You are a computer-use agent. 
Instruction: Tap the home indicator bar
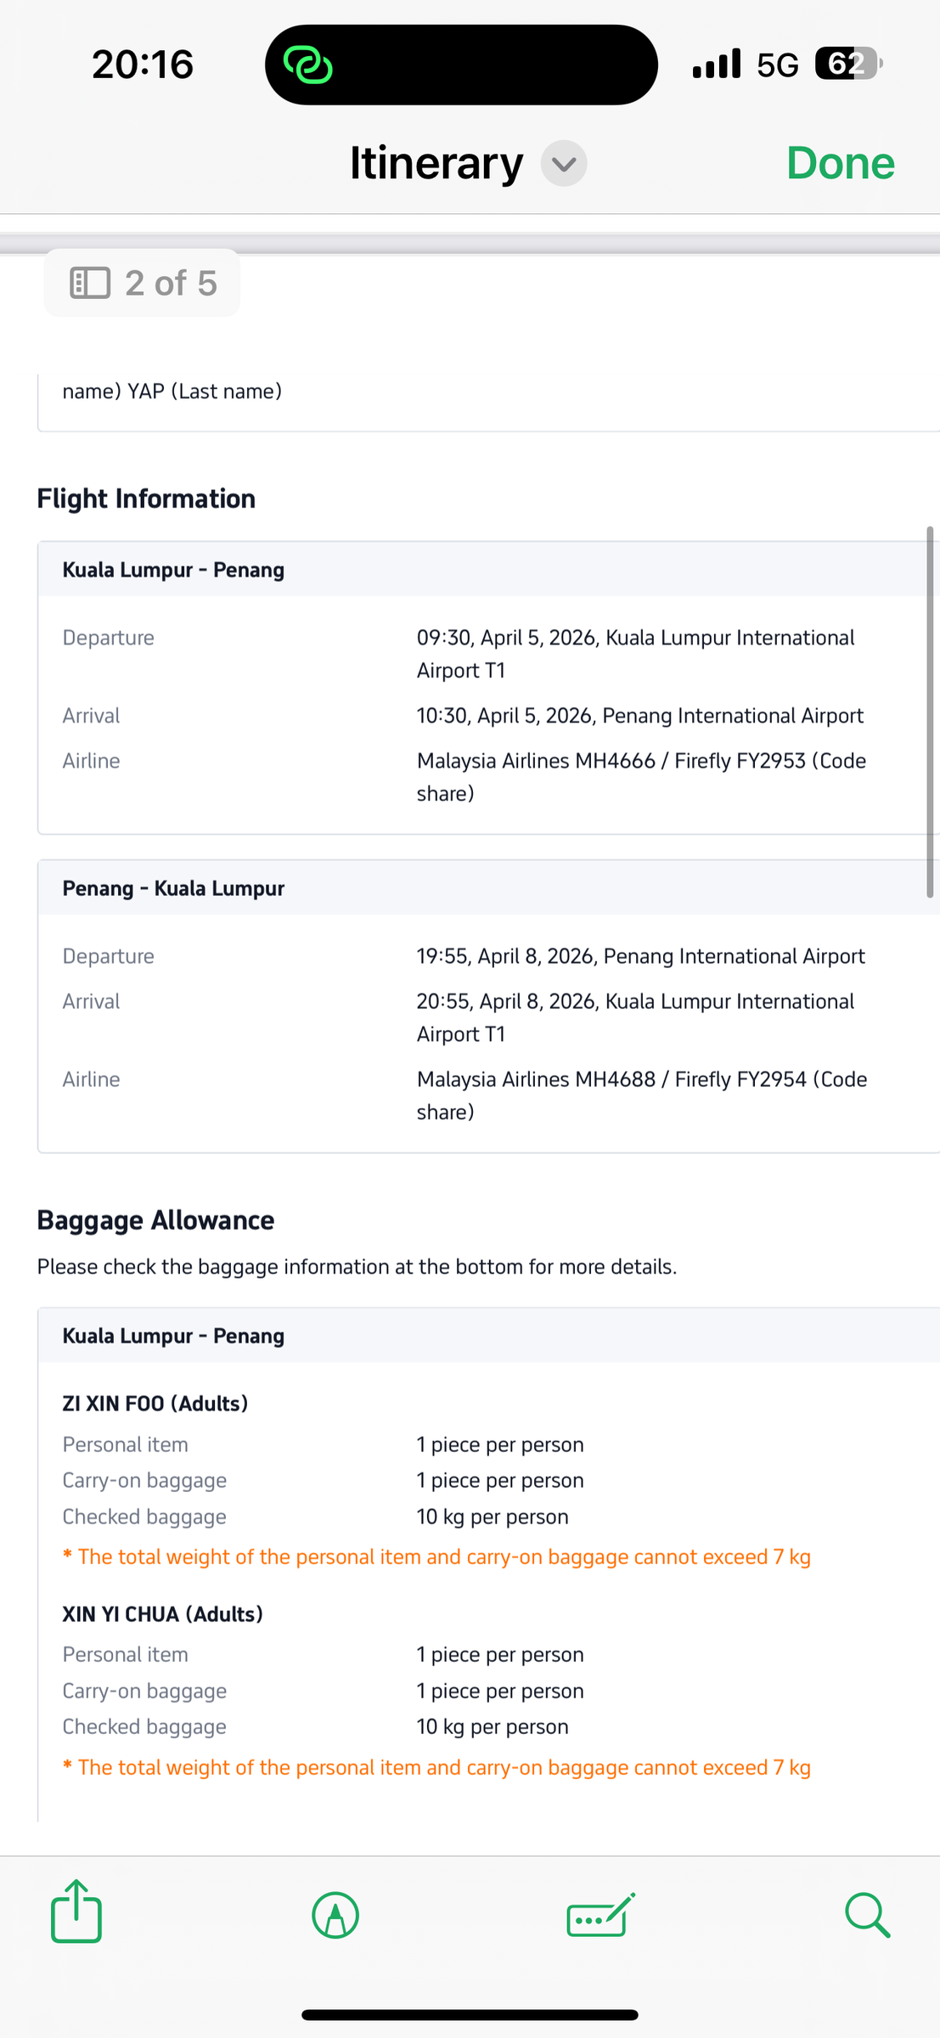470,2014
